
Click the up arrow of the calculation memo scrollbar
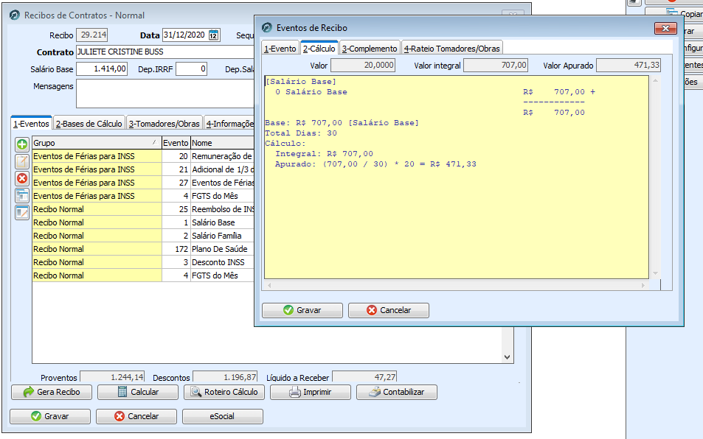pyautogui.click(x=655, y=80)
